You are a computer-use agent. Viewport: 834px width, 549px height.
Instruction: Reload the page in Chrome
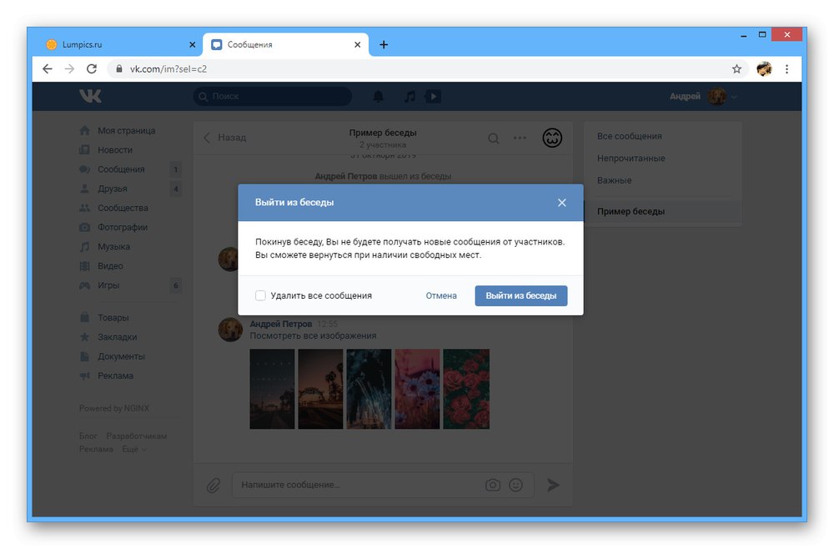[x=92, y=68]
